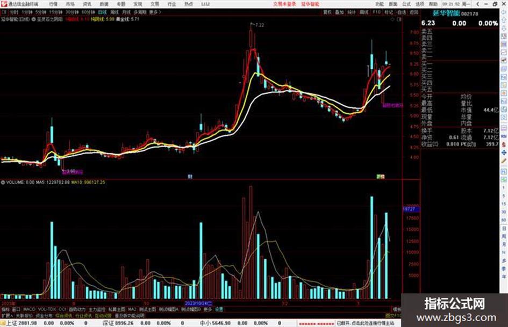This screenshot has width=508, height=327.
Task: Click the 指标 tab in bottom bar
Action: coord(5,309)
